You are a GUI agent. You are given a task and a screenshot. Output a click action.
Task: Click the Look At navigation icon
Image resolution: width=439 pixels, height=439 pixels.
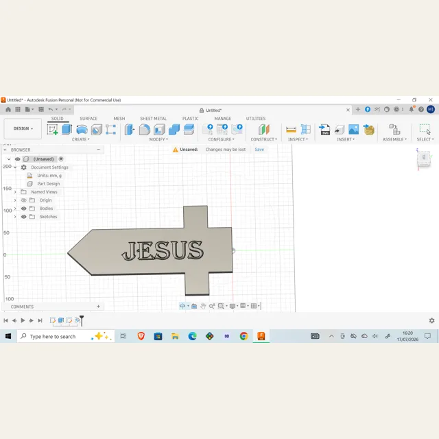[194, 306]
